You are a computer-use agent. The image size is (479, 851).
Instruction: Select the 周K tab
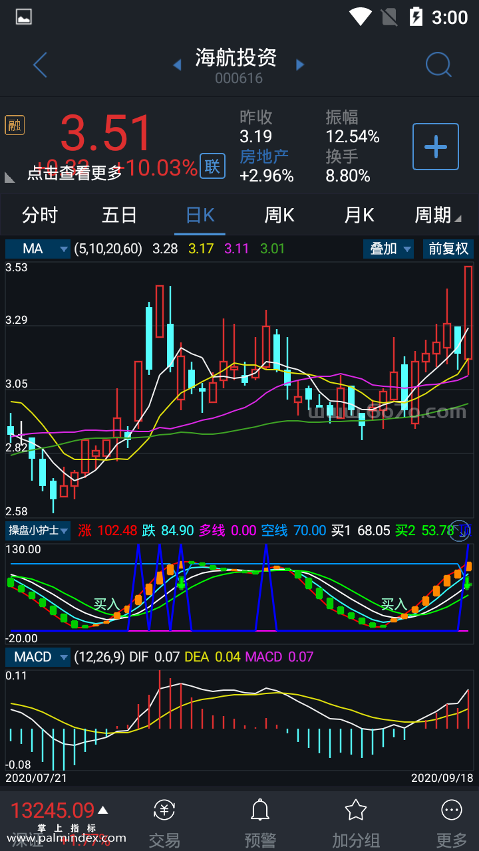point(279,215)
